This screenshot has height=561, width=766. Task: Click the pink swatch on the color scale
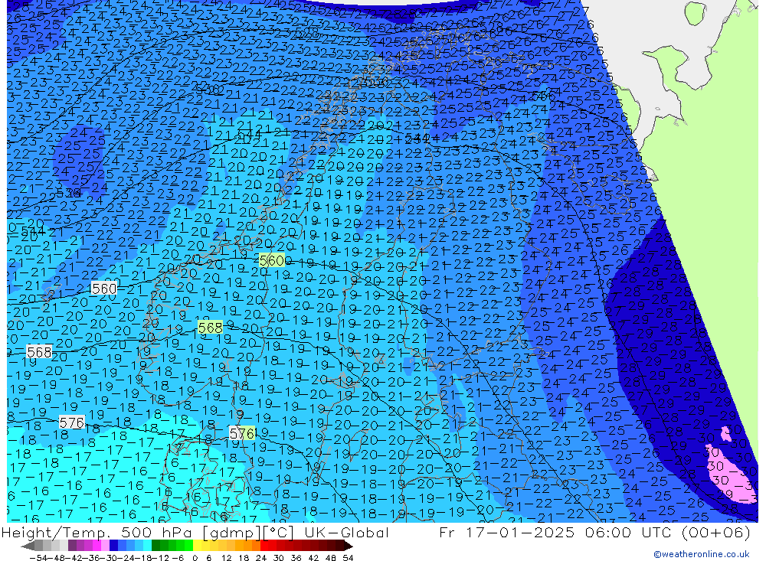106,546
